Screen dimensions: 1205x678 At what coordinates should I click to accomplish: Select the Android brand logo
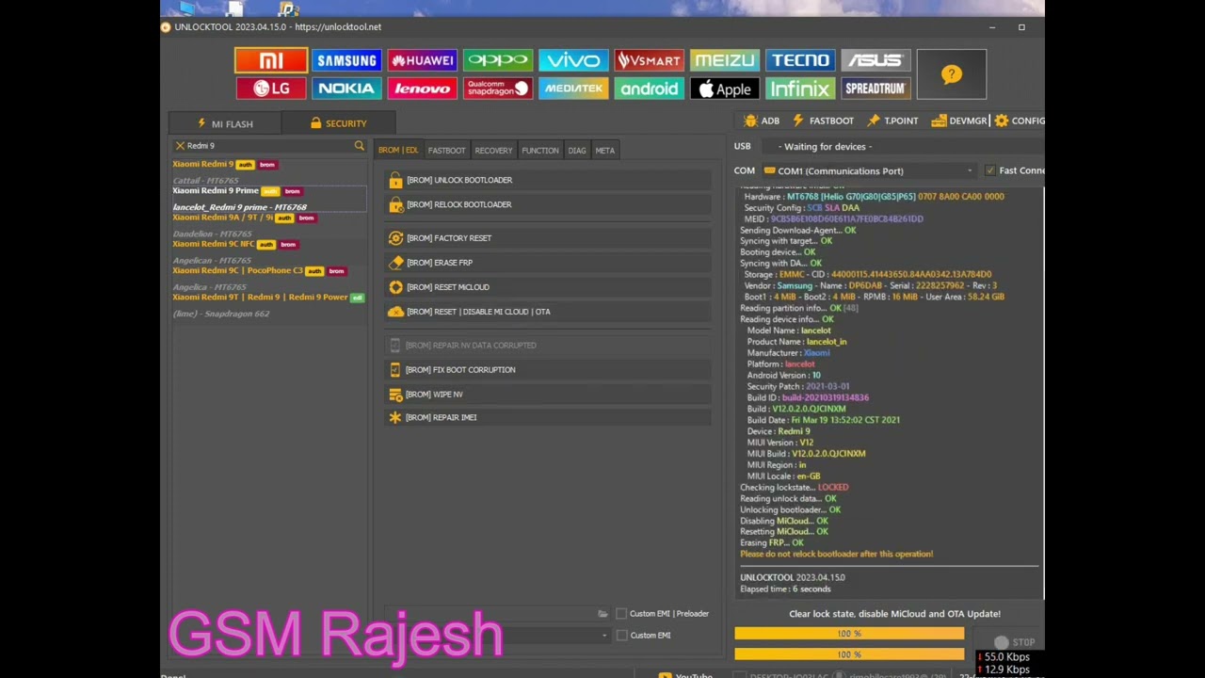coord(649,89)
